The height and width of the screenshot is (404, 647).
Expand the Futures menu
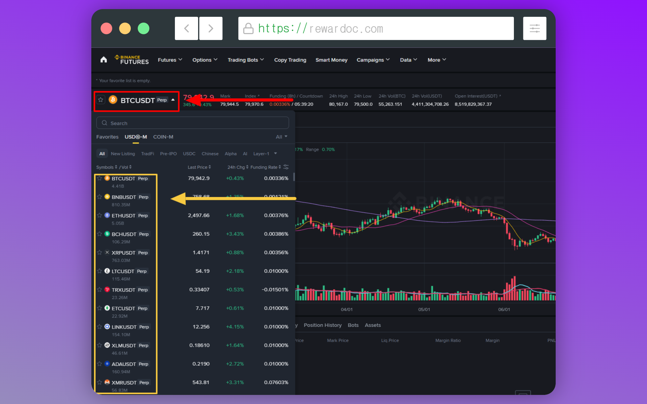tap(170, 60)
